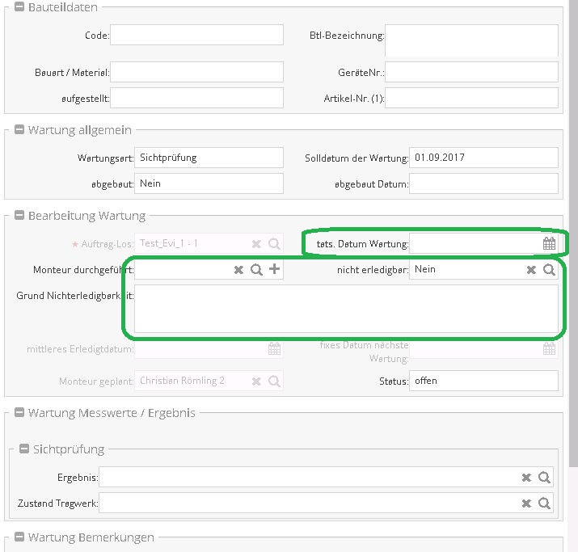This screenshot has height=552, width=578.
Task: Click the Grund Nichterledigbarkeit text area
Action: 345,308
